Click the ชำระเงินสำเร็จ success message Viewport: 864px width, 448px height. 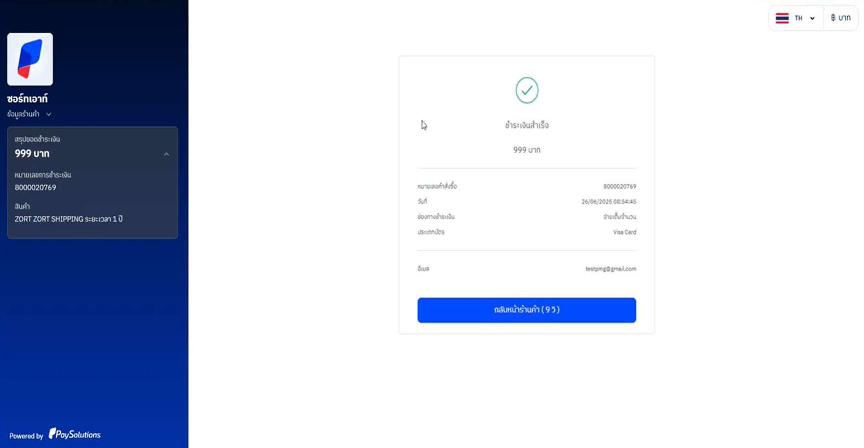click(x=527, y=125)
